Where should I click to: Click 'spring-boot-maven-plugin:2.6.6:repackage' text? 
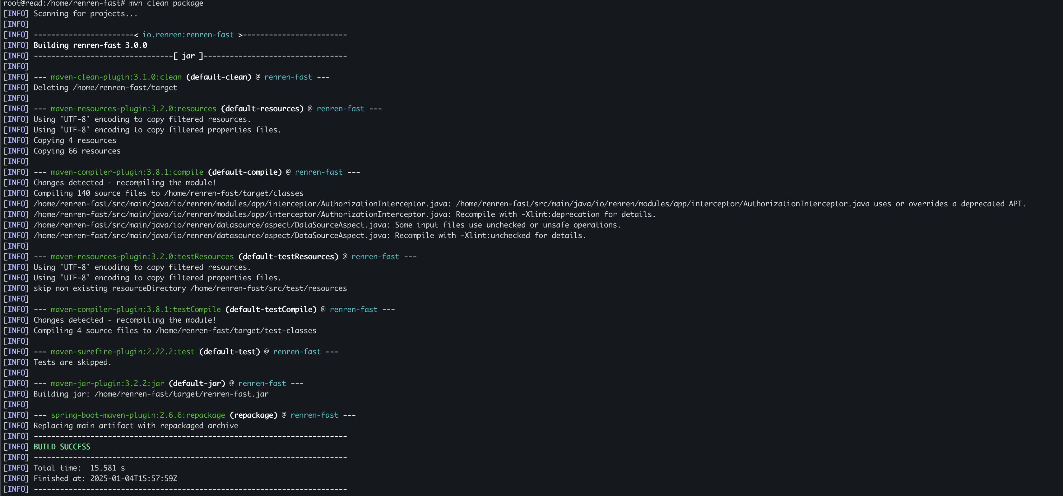[x=138, y=415]
